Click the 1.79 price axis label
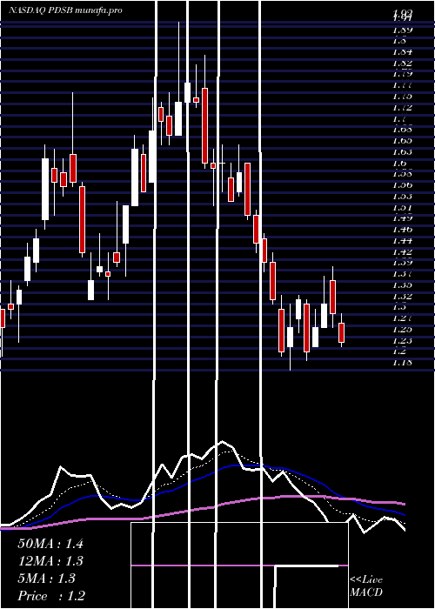This screenshot has width=435, height=609. [402, 74]
